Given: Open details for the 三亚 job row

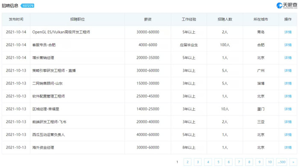Looking at the screenshot, I should 288,122.
